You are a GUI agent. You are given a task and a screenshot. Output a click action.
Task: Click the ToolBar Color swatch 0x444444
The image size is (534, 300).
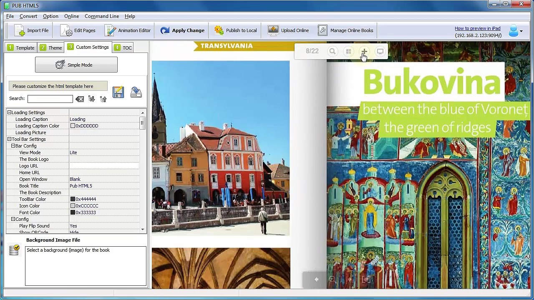tap(73, 199)
